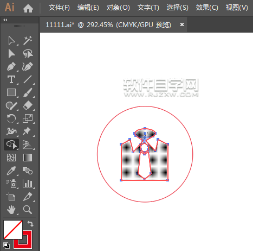This screenshot has width=253, height=251.
Task: Select the Hand tool
Action: [x=11, y=210]
